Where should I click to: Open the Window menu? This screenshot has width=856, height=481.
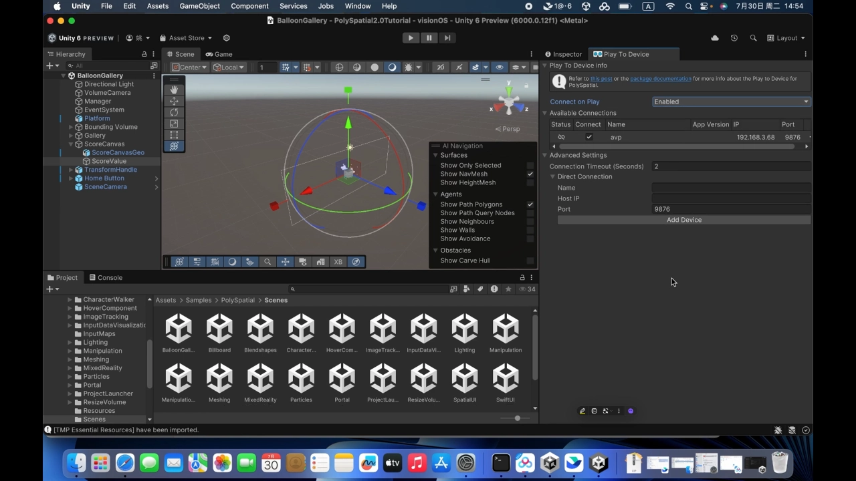tap(358, 6)
